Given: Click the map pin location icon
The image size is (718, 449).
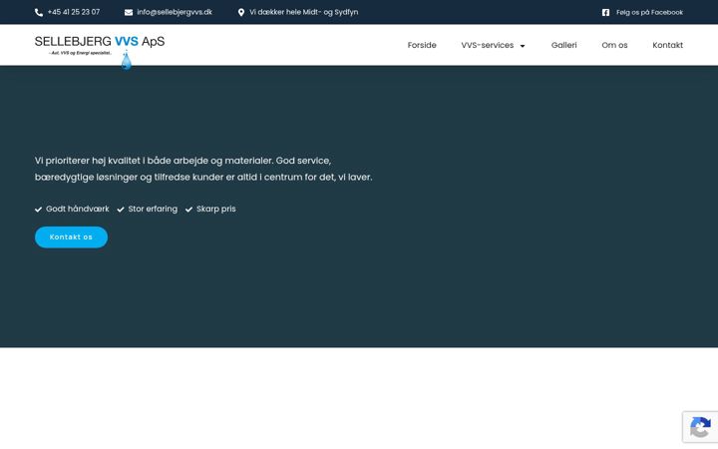Looking at the screenshot, I should 241,12.
